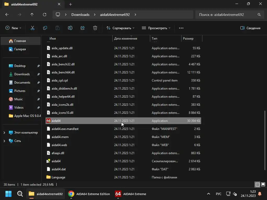This screenshot has width=267, height=200.
Task: Switch to Chrome AIDA64 Extreme Edition window
Action: pos(89,194)
